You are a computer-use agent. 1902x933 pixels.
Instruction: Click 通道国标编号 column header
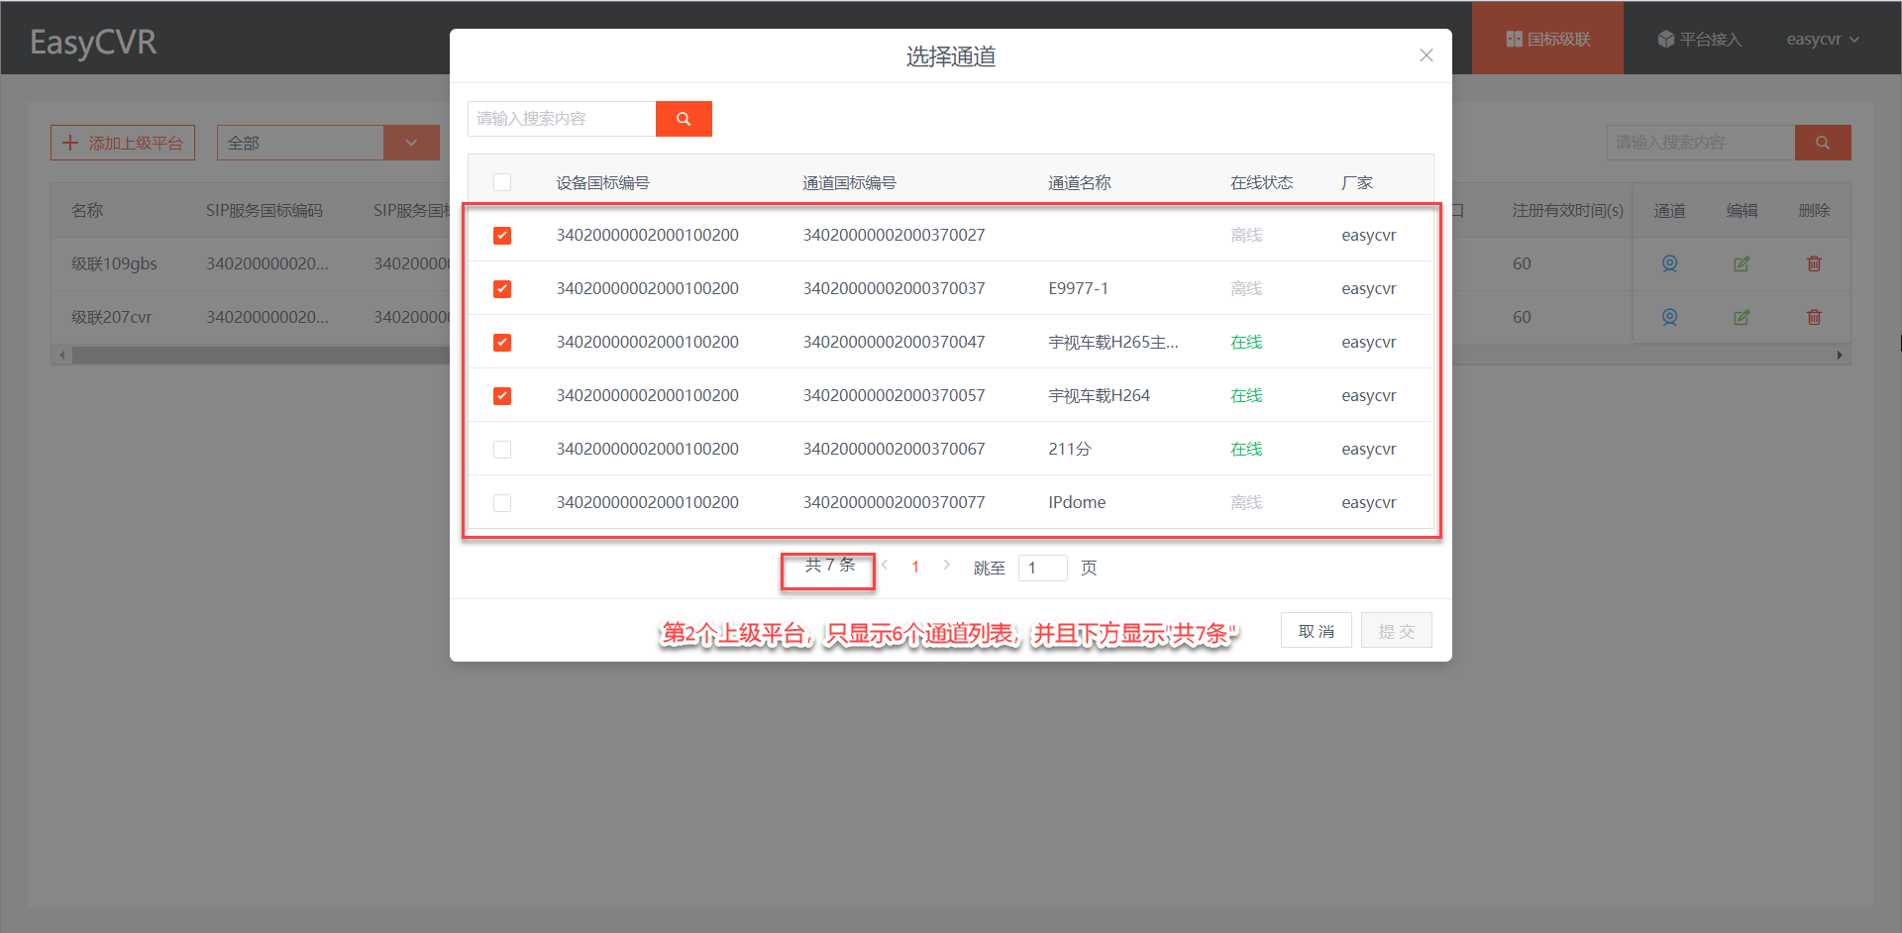click(x=849, y=182)
